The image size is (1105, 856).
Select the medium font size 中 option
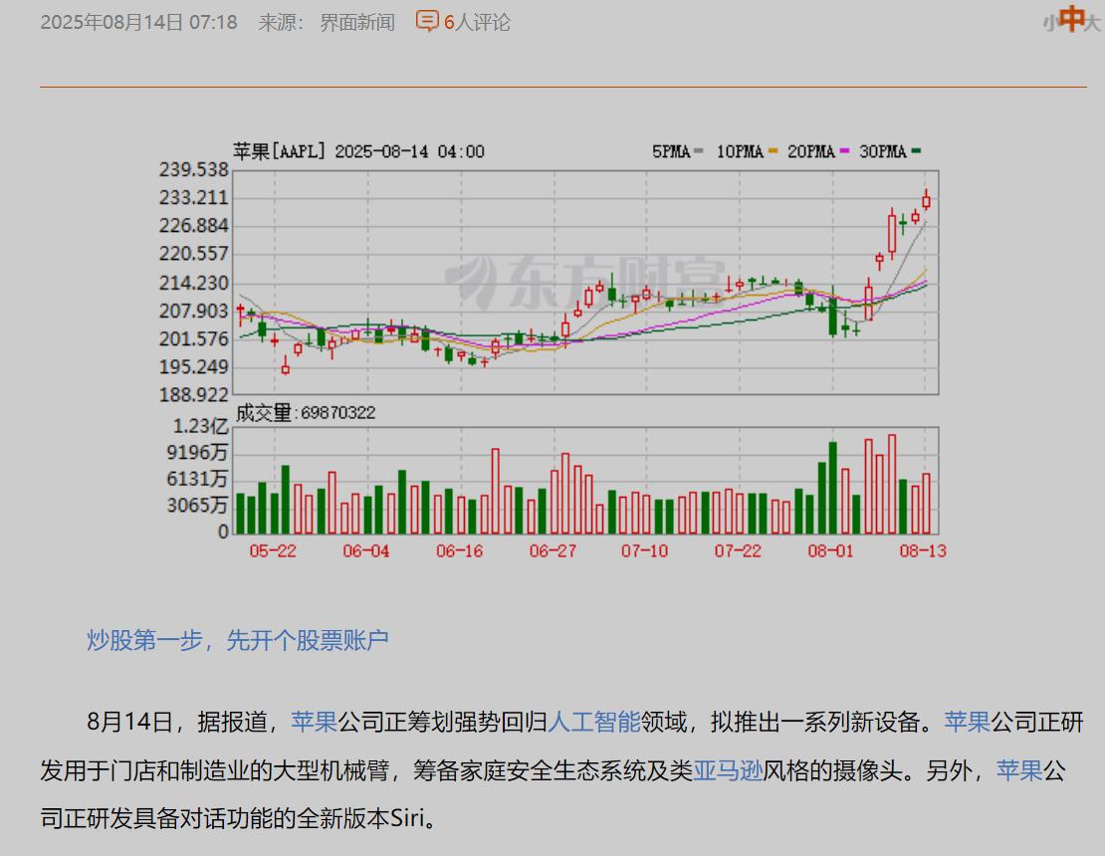point(1072,19)
